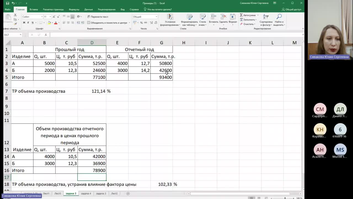Select column H header
Screen dimensions: 353x199
[x=184, y=43]
